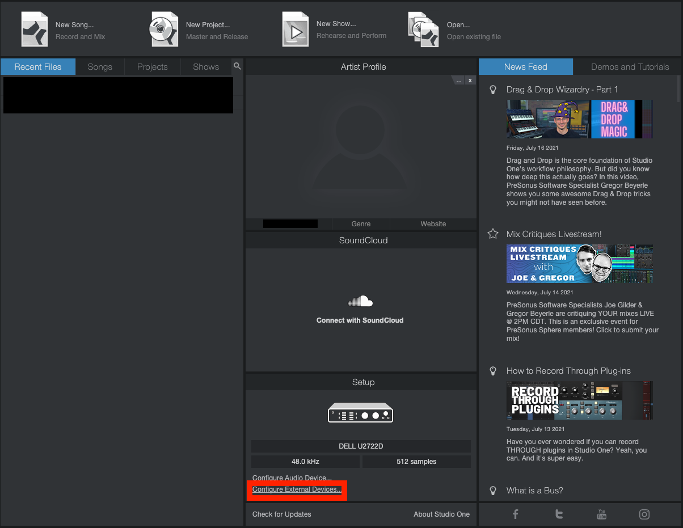Open the Record Through Plugins thumbnail
683x528 pixels.
coord(580,400)
